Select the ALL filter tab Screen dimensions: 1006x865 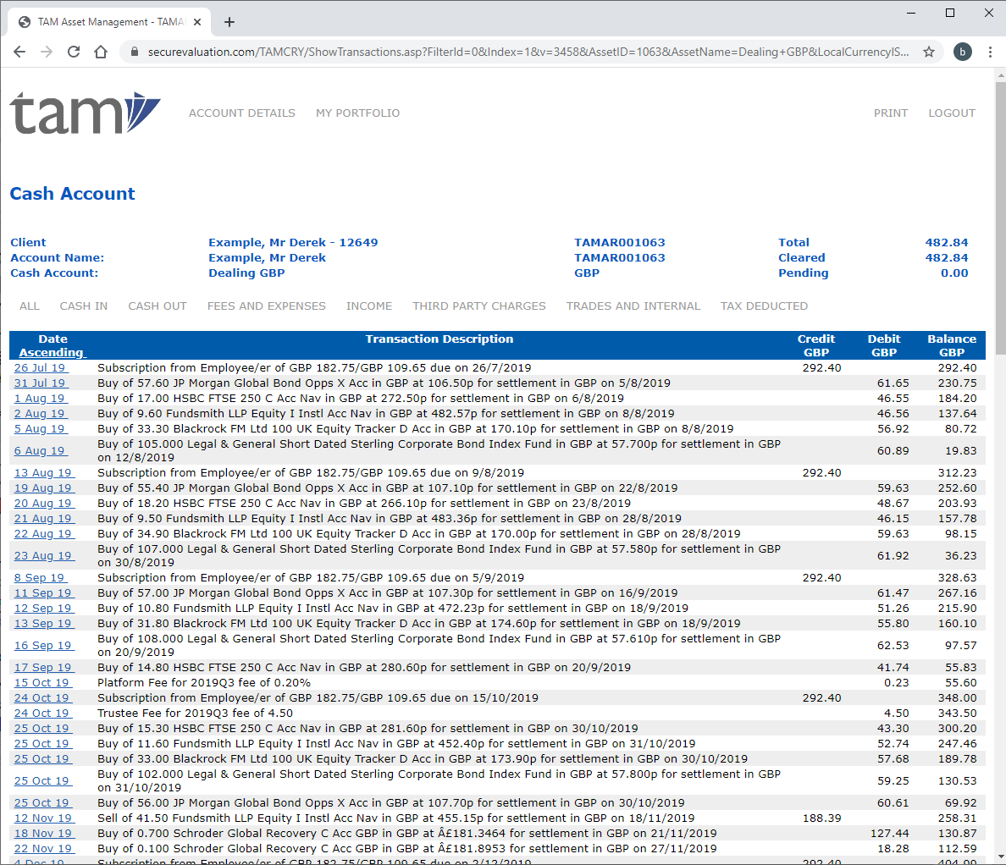pyautogui.click(x=30, y=306)
